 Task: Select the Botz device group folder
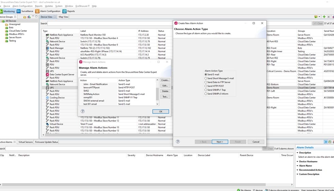click(11, 28)
